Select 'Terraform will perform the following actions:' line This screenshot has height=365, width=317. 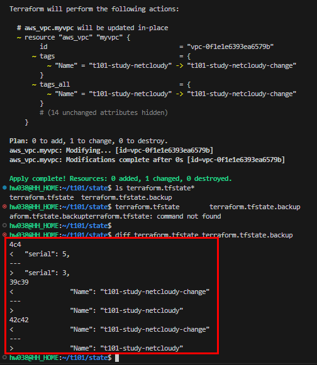(94, 9)
